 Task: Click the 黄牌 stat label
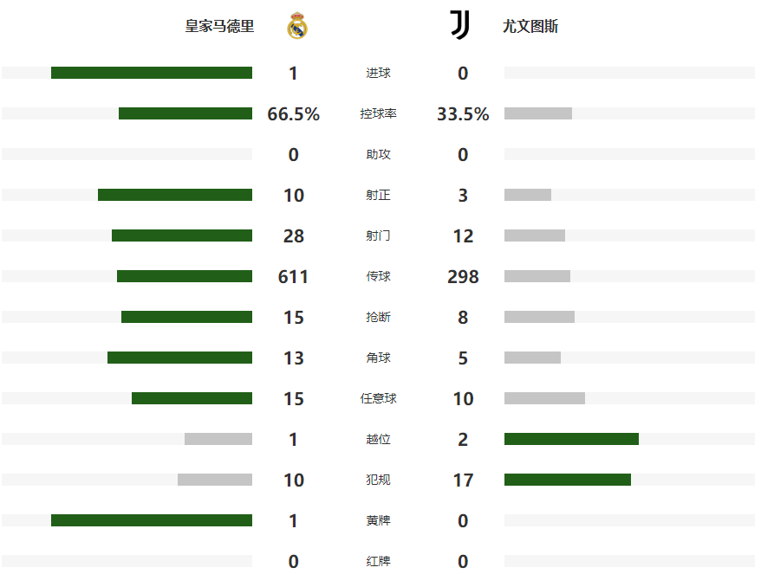point(378,521)
